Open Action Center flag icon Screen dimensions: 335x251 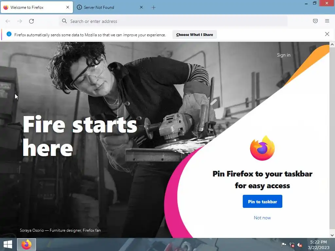[284, 245]
